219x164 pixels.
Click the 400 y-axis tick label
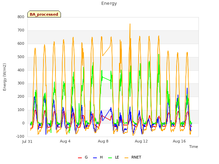[21, 70]
